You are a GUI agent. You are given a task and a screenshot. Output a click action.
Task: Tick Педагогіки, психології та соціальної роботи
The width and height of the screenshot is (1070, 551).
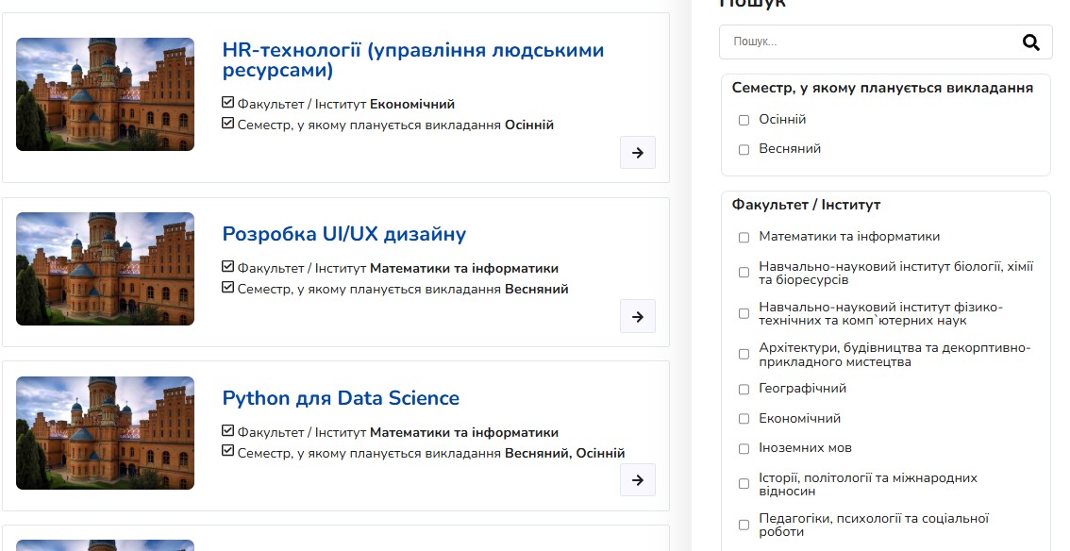coord(744,526)
